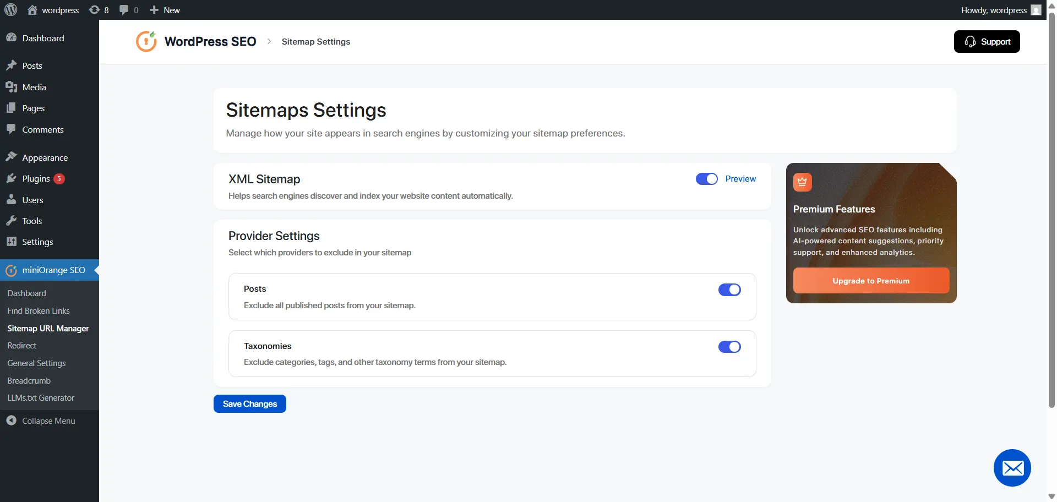This screenshot has width=1057, height=502.
Task: Click the Dashboard gauge icon in sidebar
Action: (12, 38)
